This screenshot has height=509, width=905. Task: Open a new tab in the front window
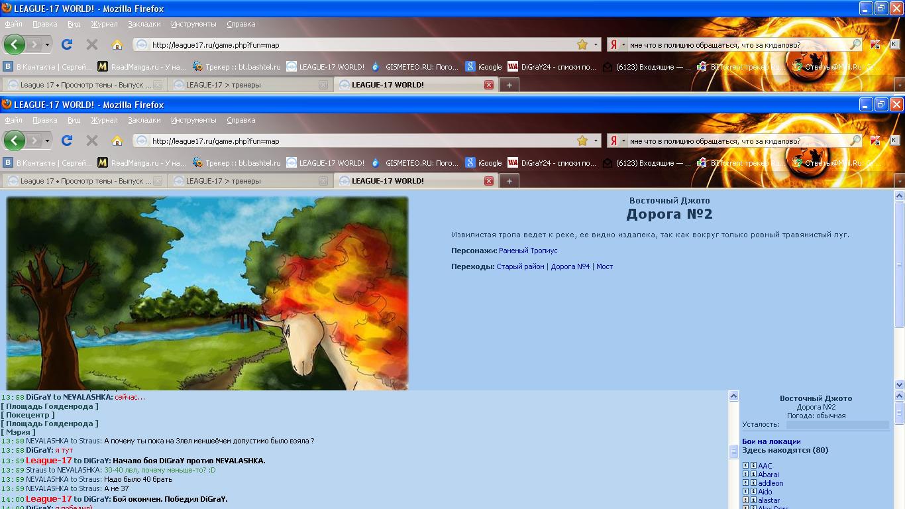[x=509, y=181]
